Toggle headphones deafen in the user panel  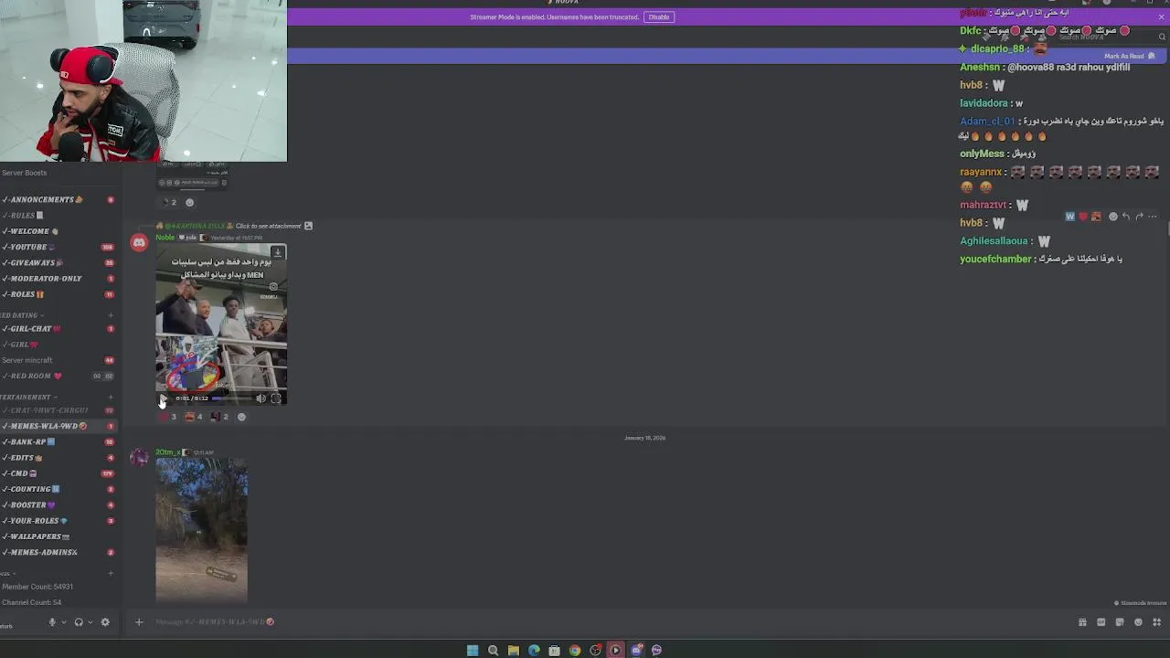[x=79, y=622]
